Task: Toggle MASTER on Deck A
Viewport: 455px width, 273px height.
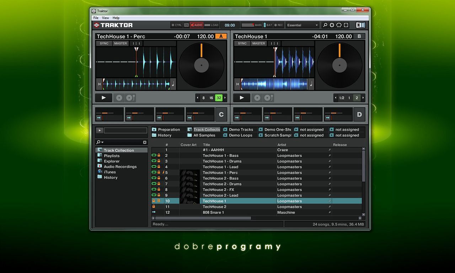Action: (121, 43)
